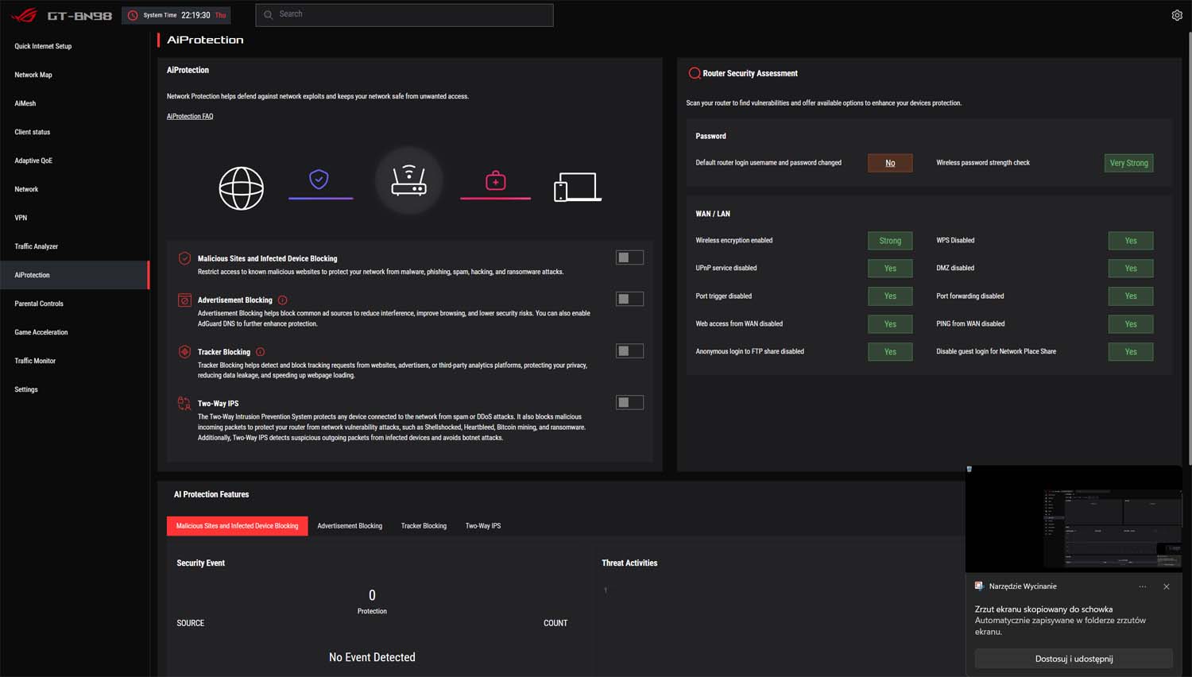This screenshot has width=1192, height=677.
Task: Toggle Advertisement Blocking switch
Action: (629, 299)
